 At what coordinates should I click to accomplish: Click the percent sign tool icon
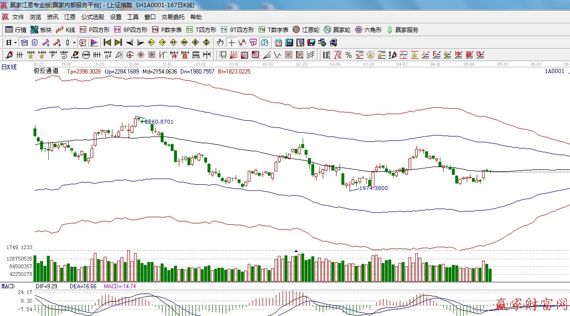click(349, 55)
